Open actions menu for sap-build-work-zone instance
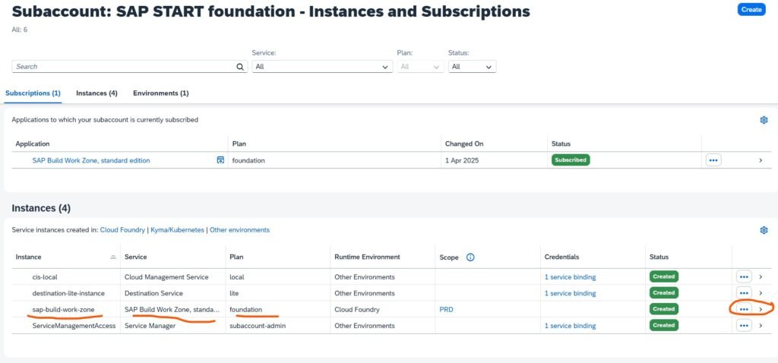This screenshot has width=778, height=363. [744, 309]
